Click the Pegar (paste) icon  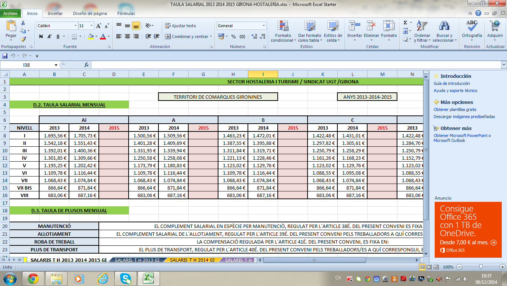[11, 26]
